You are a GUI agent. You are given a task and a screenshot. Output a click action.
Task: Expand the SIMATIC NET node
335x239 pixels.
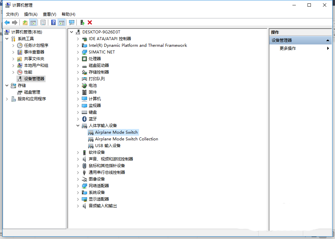coord(78,52)
